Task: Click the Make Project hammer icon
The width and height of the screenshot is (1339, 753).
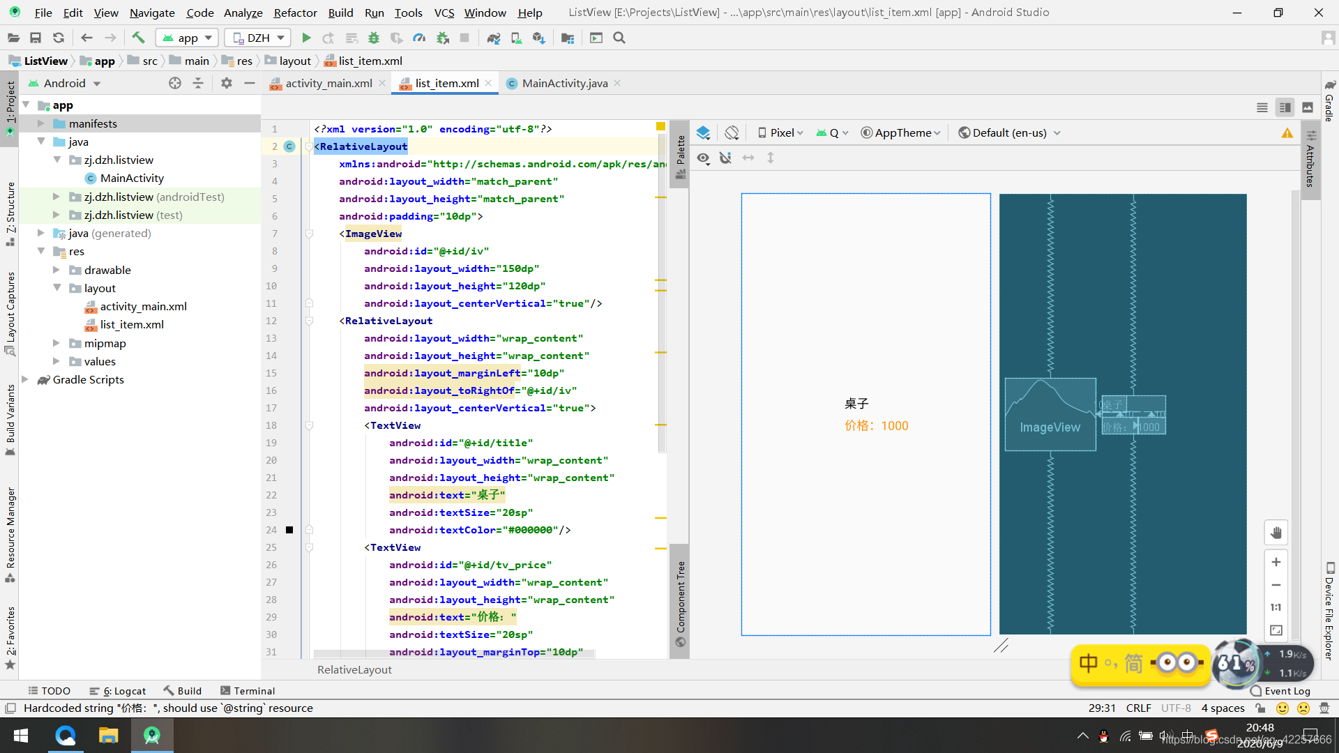Action: point(138,38)
